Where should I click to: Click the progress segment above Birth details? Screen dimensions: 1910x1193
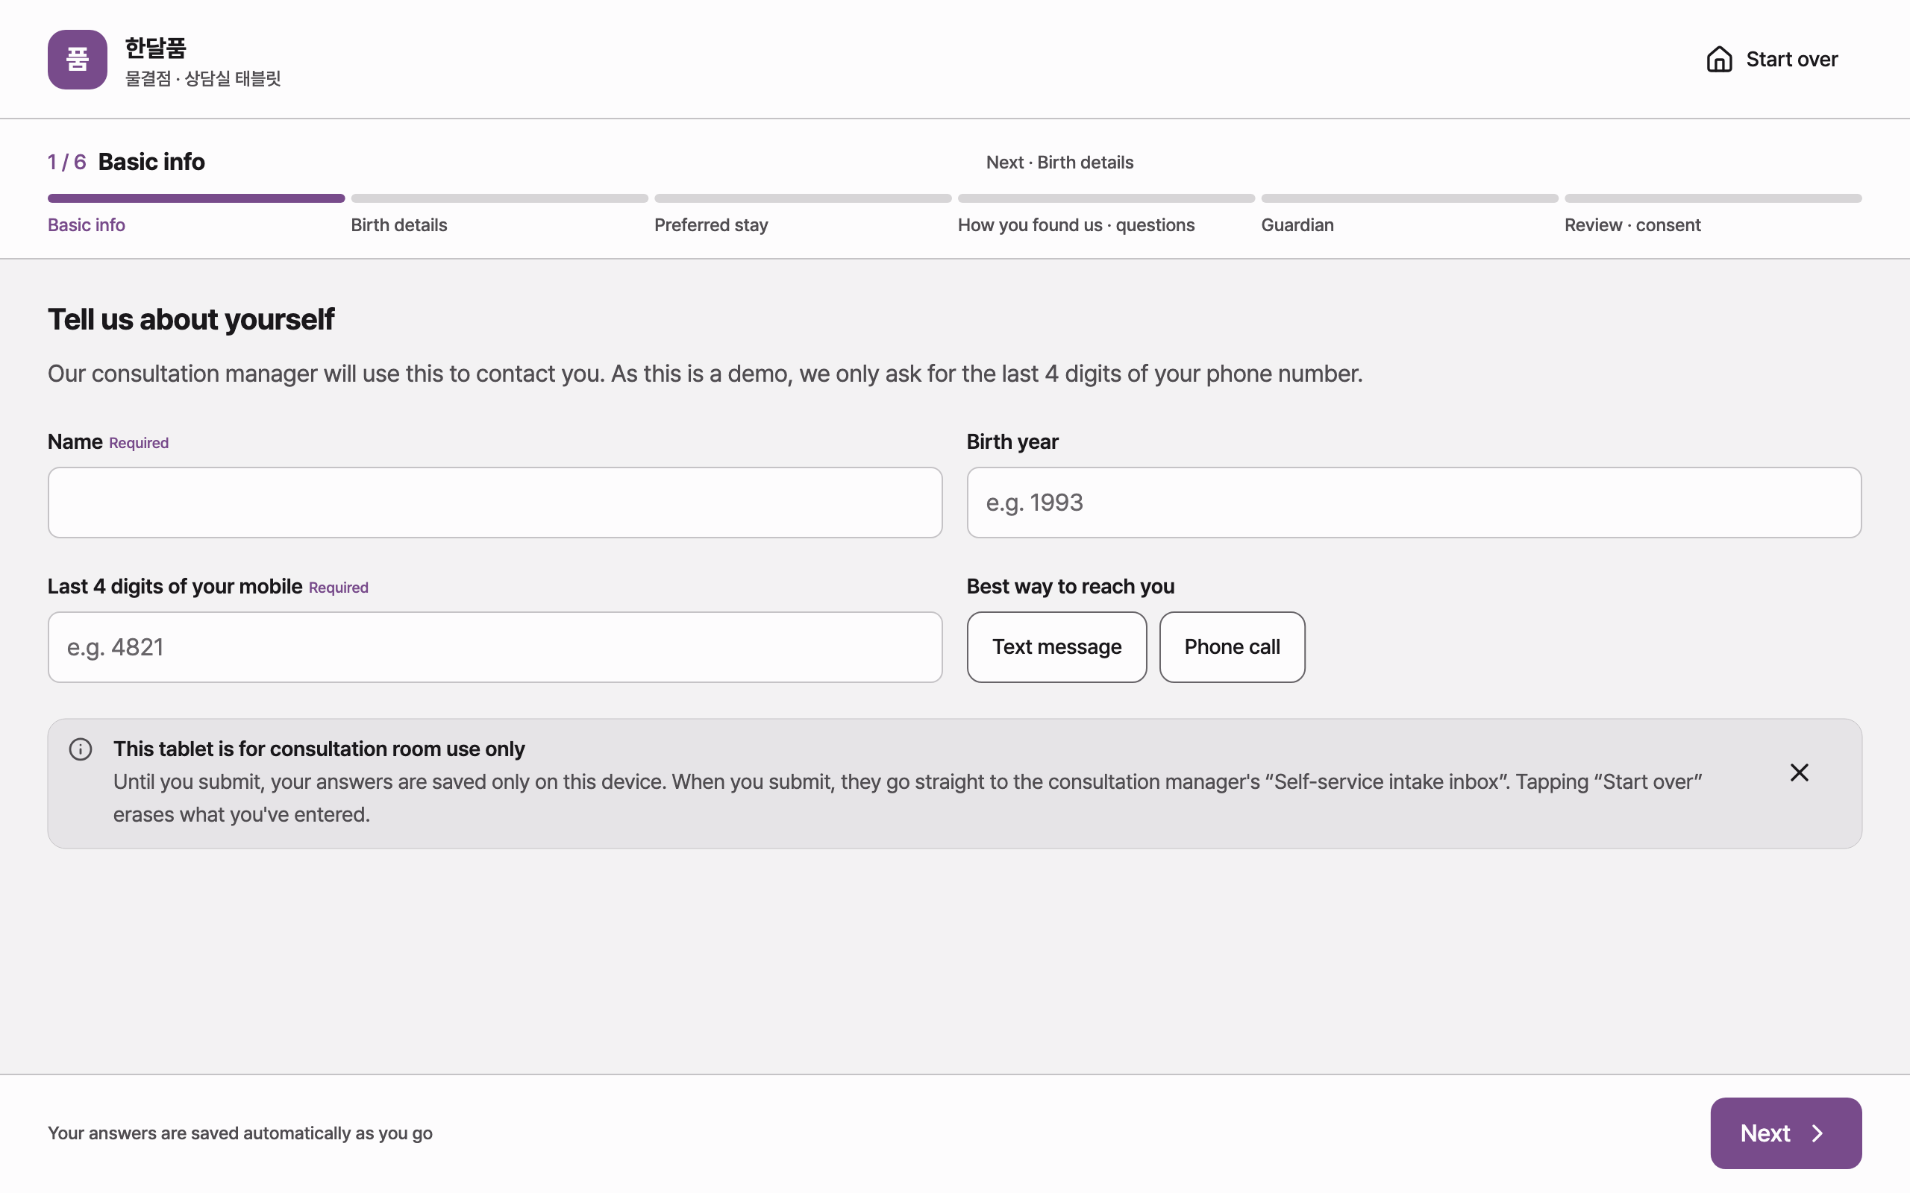click(500, 198)
